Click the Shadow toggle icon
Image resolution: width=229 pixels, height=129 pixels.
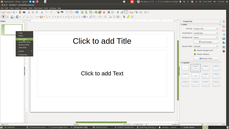pyautogui.click(x=110, y=17)
